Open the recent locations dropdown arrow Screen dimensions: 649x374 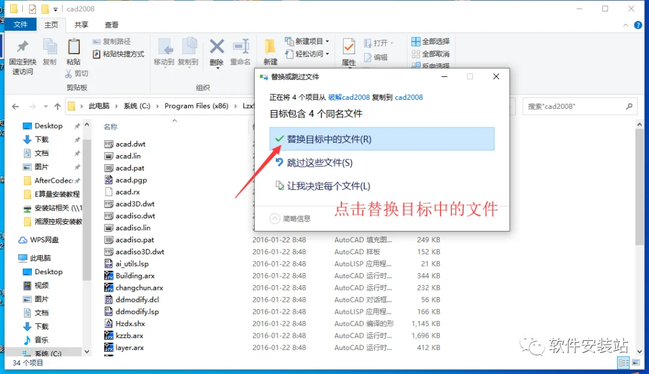pos(46,106)
